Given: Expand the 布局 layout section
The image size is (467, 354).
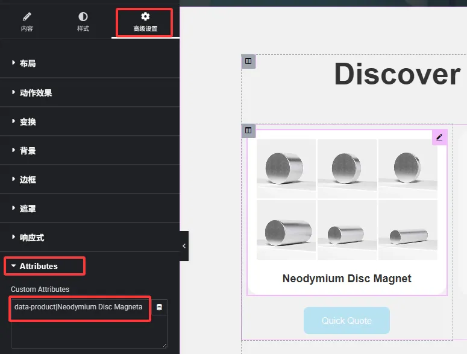Looking at the screenshot, I should [28, 63].
